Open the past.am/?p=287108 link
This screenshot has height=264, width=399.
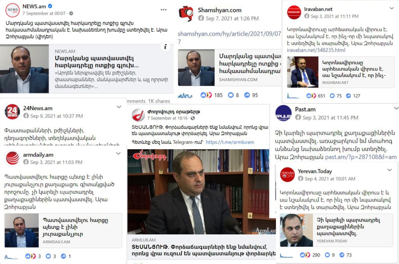tap(361, 157)
